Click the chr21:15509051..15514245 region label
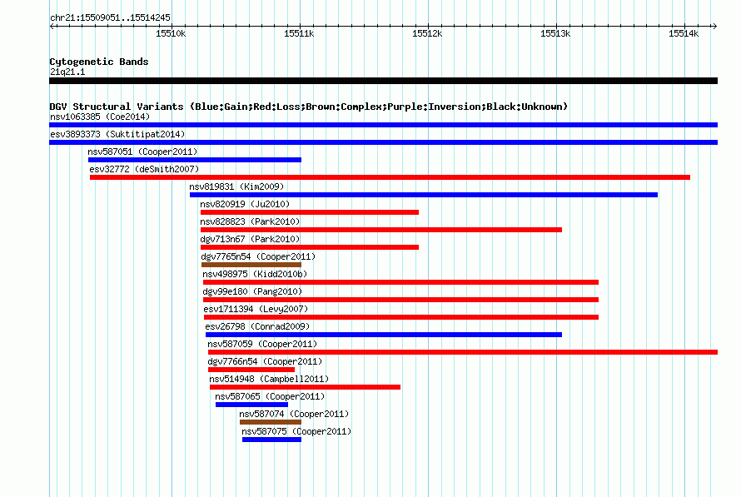This screenshot has height=497, width=741. [x=110, y=17]
